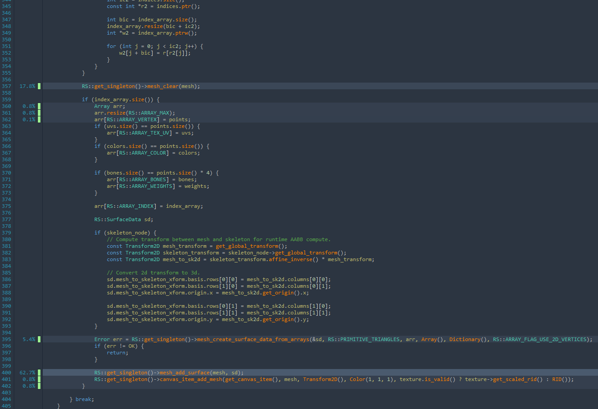598x409 pixels.
Task: Click the return statement on line 397
Action: (x=117, y=353)
